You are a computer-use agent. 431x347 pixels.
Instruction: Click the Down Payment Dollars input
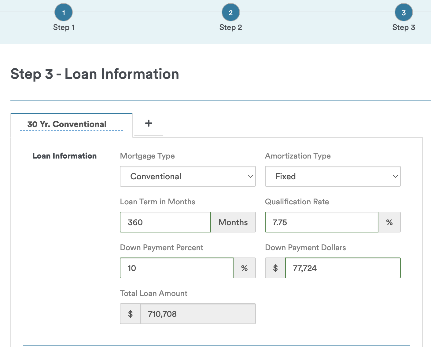click(342, 268)
